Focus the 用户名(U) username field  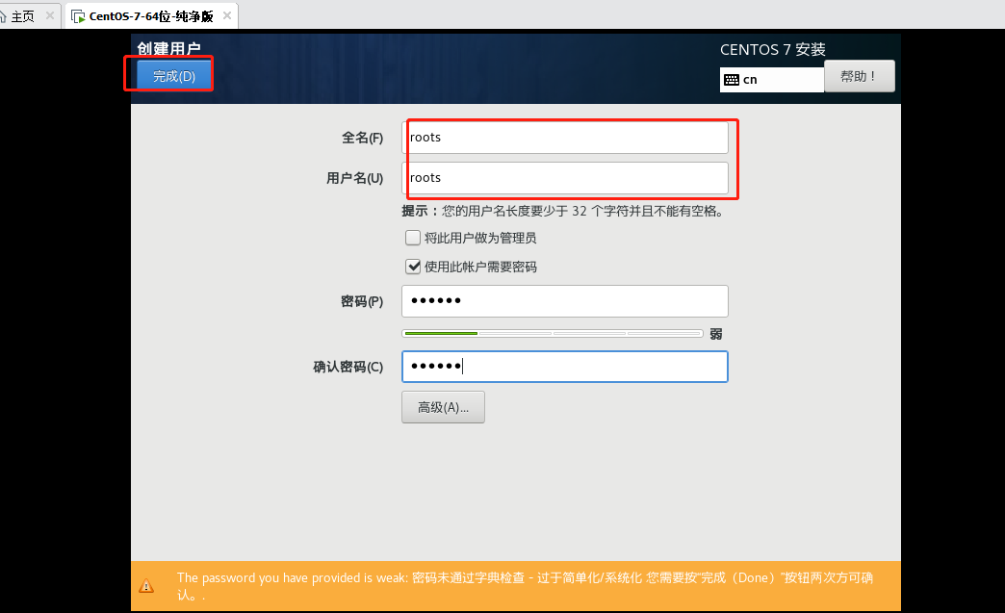[x=565, y=177]
